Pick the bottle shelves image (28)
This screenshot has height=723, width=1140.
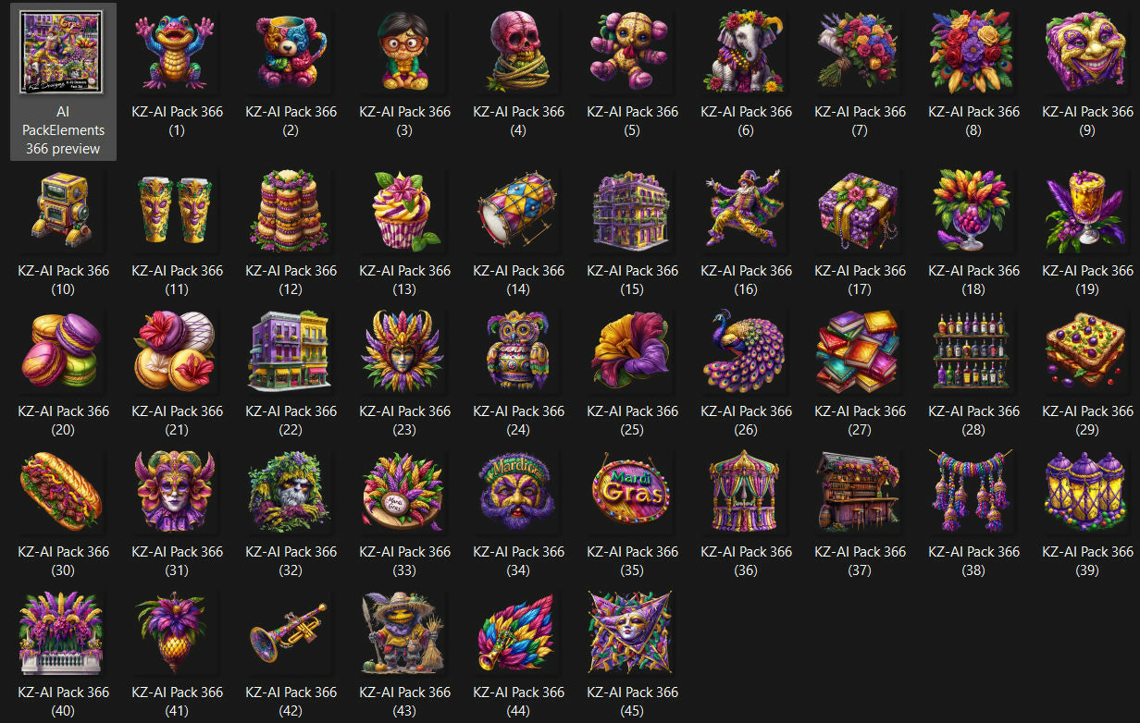pos(973,351)
